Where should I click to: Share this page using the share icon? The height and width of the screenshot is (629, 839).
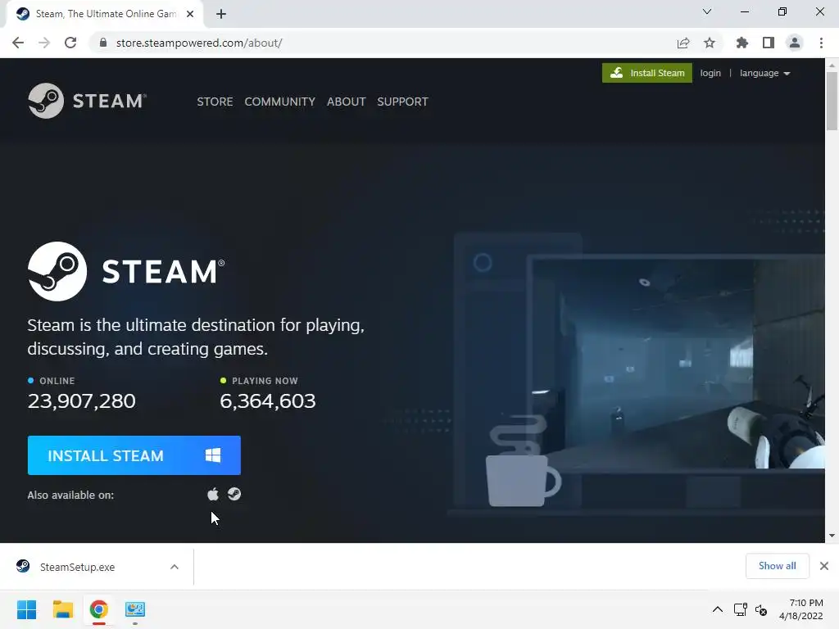(683, 43)
